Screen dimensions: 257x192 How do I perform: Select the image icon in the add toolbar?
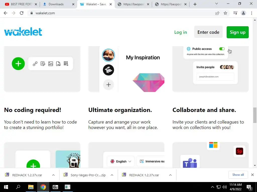point(51,64)
